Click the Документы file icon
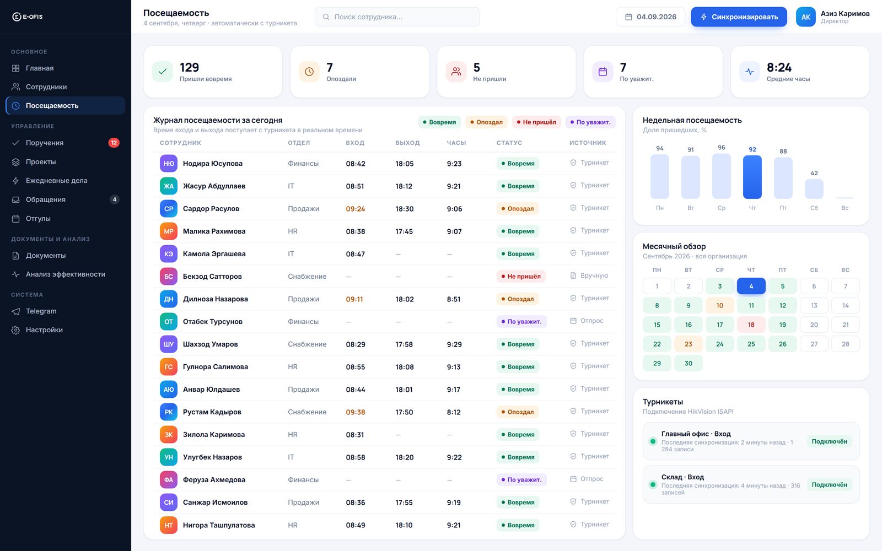The height and width of the screenshot is (551, 882). click(x=16, y=256)
